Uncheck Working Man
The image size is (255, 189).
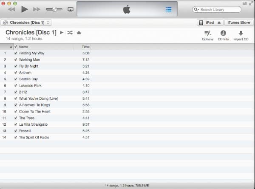[x=16, y=59]
